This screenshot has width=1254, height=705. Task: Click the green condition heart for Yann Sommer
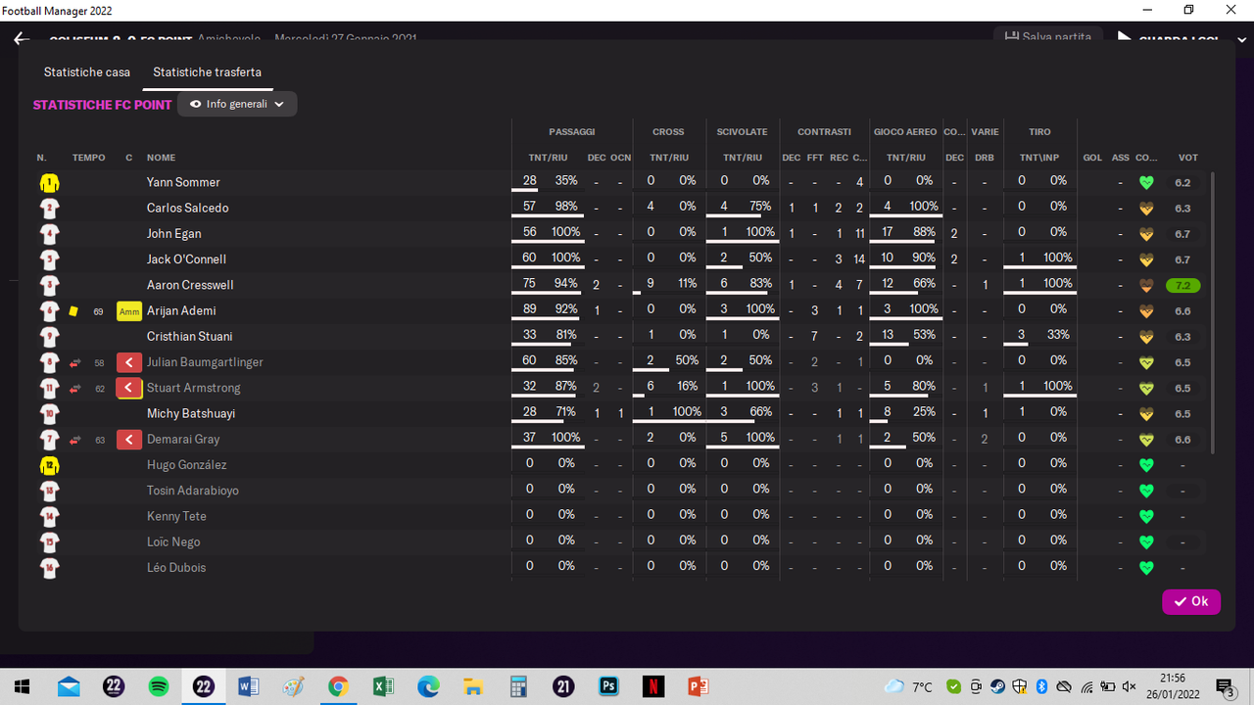(x=1146, y=182)
